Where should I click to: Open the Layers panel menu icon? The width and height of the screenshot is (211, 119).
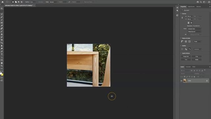tap(210, 67)
